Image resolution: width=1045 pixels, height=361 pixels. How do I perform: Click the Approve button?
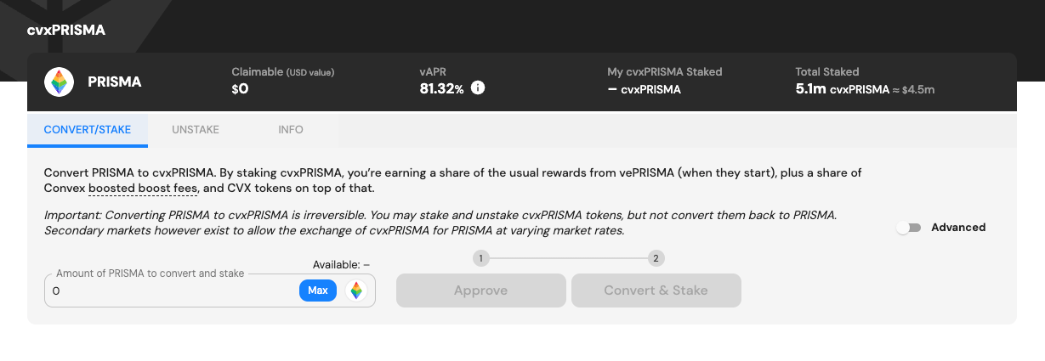480,290
